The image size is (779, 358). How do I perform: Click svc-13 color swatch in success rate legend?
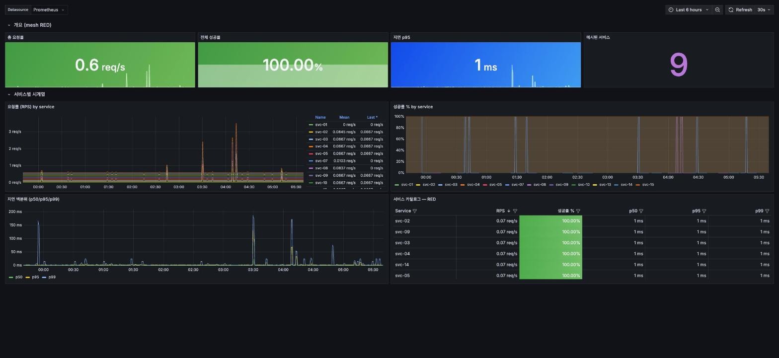(595, 185)
